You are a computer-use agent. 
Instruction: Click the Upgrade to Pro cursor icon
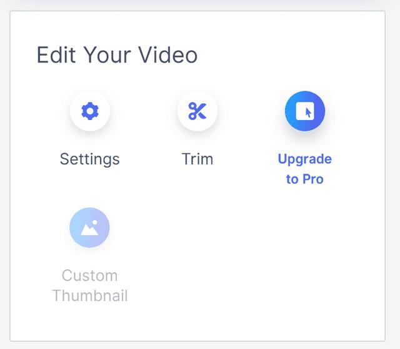(305, 111)
